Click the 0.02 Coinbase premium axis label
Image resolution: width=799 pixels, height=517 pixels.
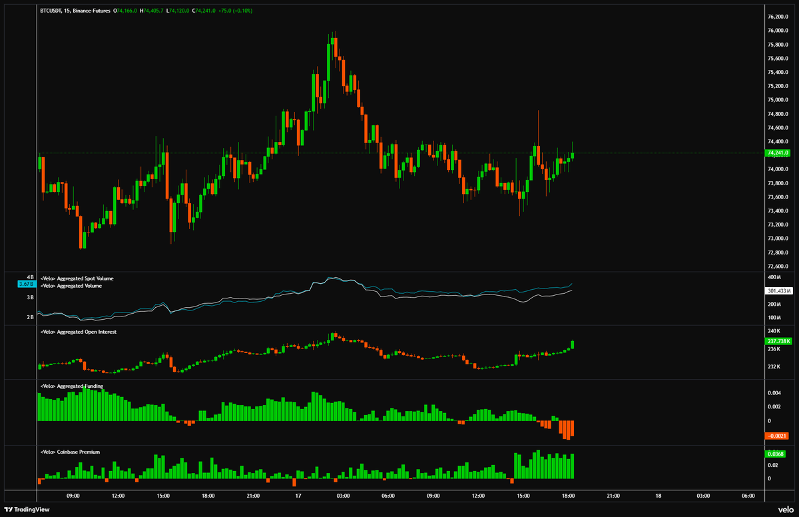tap(774, 464)
